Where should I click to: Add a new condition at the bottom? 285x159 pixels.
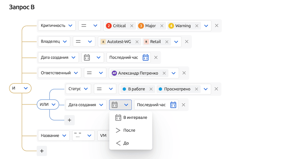tap(41, 151)
